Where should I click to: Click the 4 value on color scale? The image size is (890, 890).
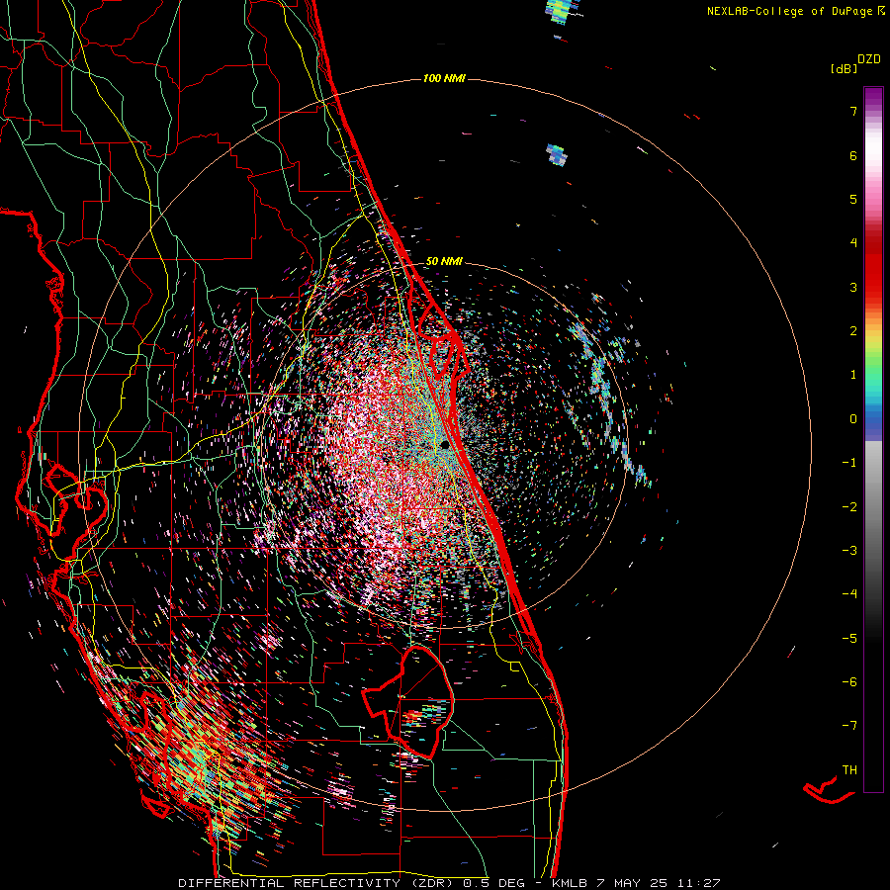pyautogui.click(x=853, y=243)
